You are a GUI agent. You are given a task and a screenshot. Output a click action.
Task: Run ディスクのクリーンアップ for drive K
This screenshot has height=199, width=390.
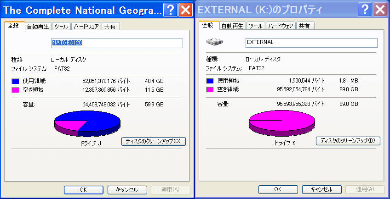click(x=348, y=141)
